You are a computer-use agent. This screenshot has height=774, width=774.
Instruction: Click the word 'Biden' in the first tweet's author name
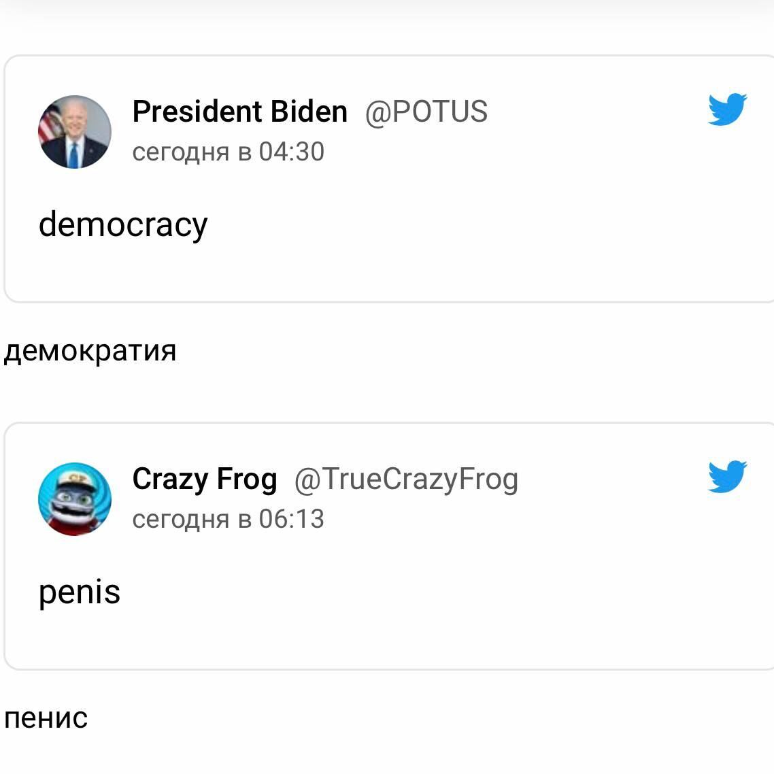(x=309, y=112)
